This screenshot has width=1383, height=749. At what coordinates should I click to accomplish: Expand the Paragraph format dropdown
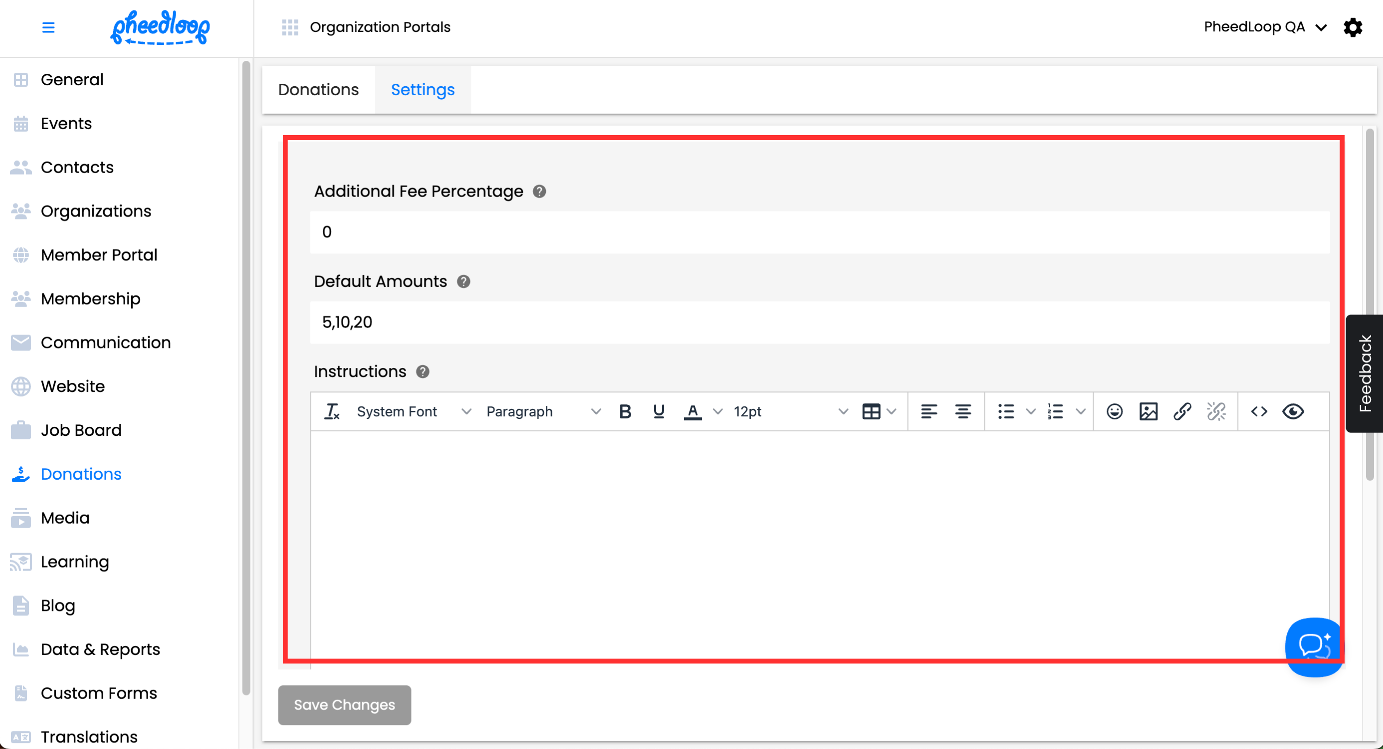543,411
